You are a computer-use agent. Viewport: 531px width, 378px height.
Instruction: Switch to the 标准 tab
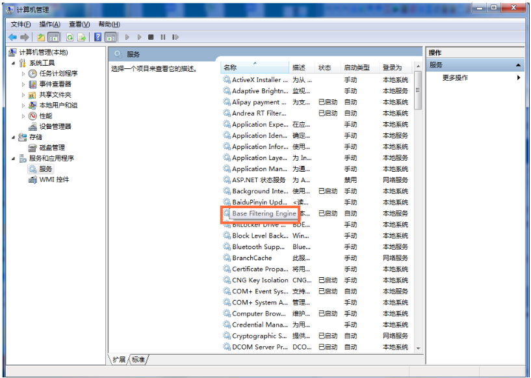pos(138,359)
